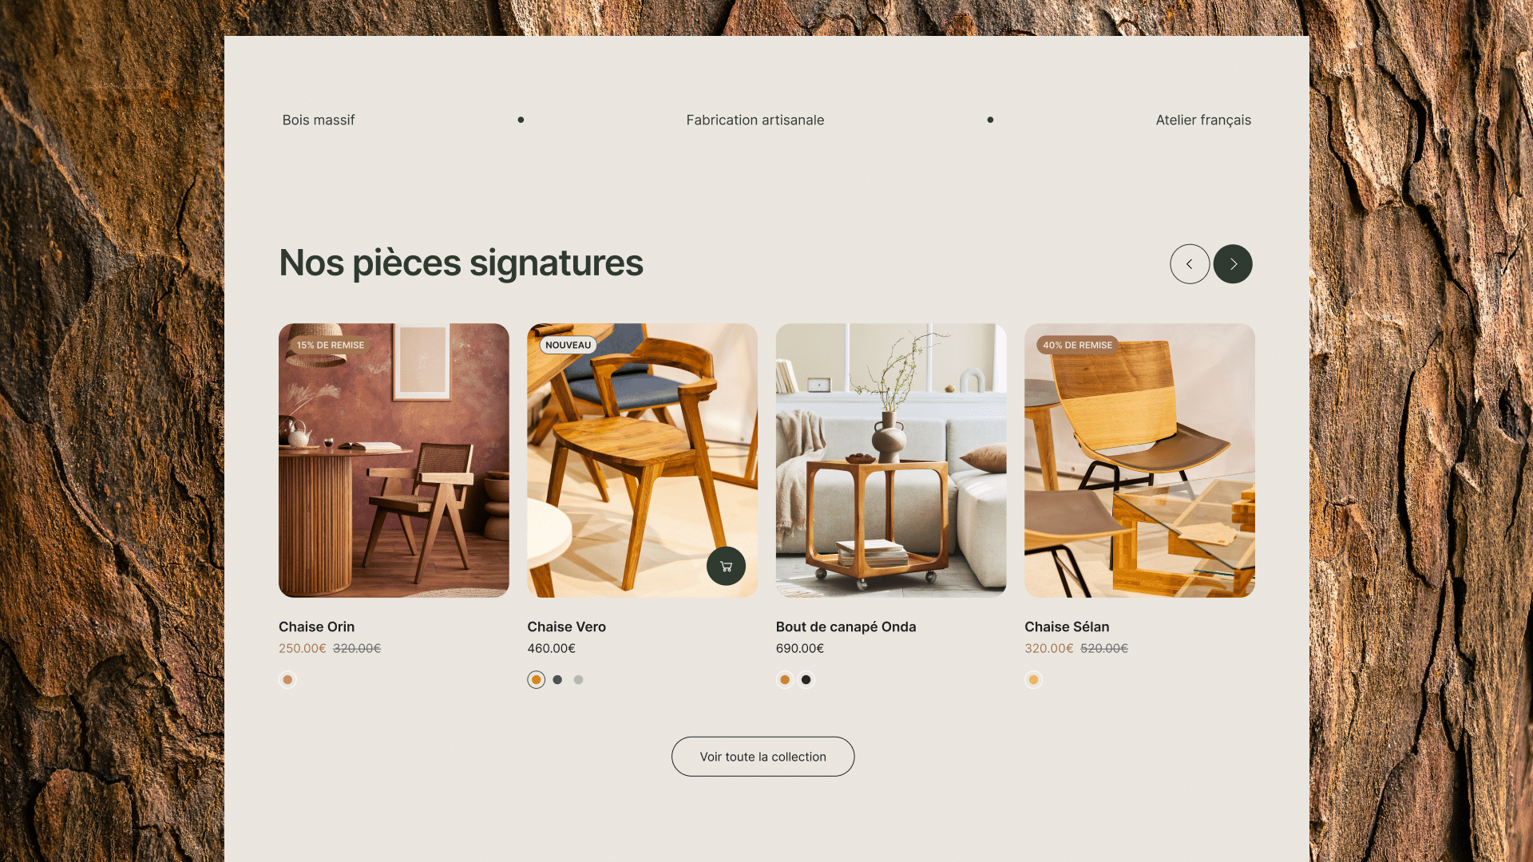This screenshot has width=1533, height=862.
Task: View the Bout de canapé Onda image
Action: coord(891,461)
